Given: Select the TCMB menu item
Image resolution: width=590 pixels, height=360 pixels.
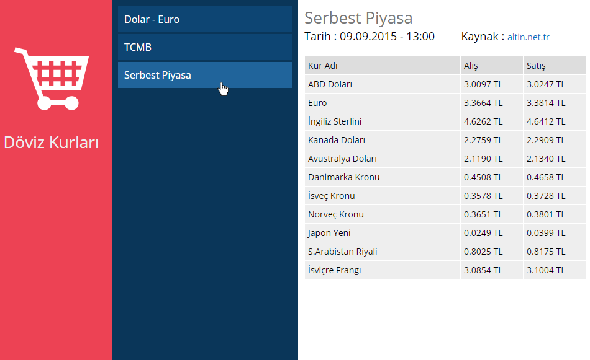Looking at the screenshot, I should point(205,47).
